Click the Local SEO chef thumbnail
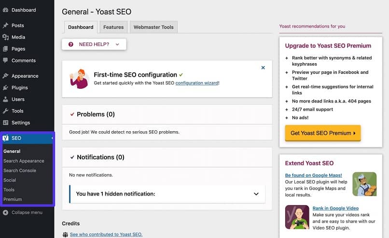Image resolution: width=389 pixels, height=238 pixels. click(364, 184)
